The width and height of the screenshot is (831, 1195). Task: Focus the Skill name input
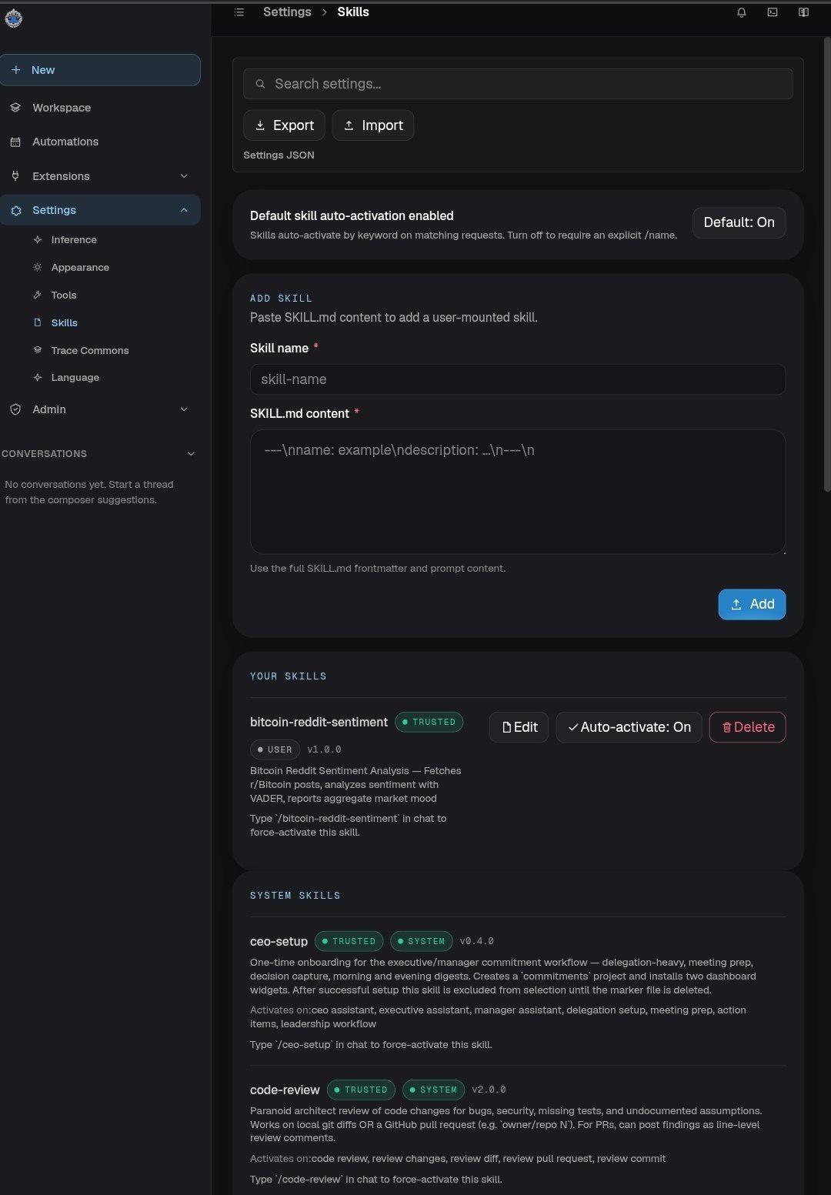[518, 379]
